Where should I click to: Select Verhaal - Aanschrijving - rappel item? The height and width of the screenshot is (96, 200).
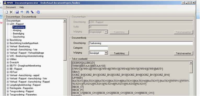pyautogui.click(x=24, y=75)
